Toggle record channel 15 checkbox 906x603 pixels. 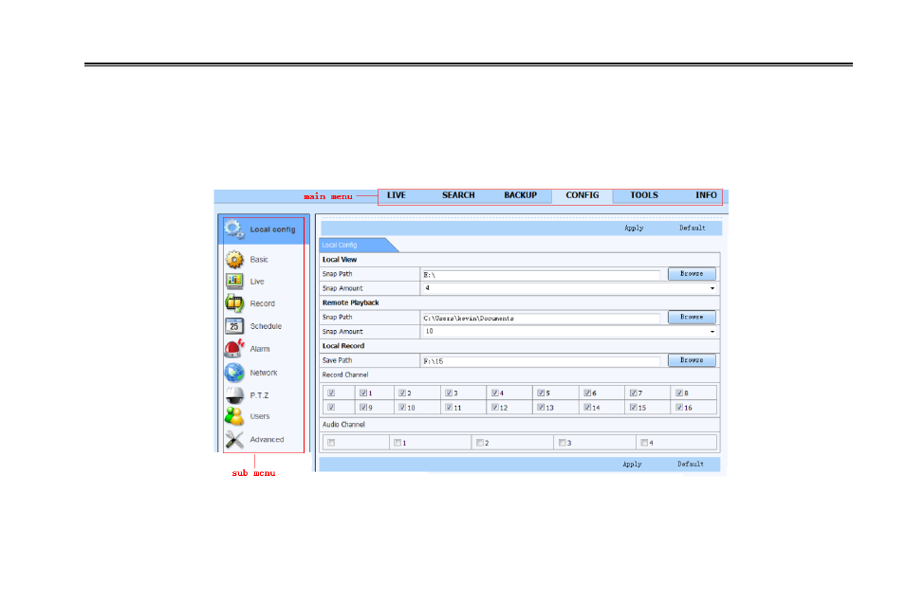(634, 407)
